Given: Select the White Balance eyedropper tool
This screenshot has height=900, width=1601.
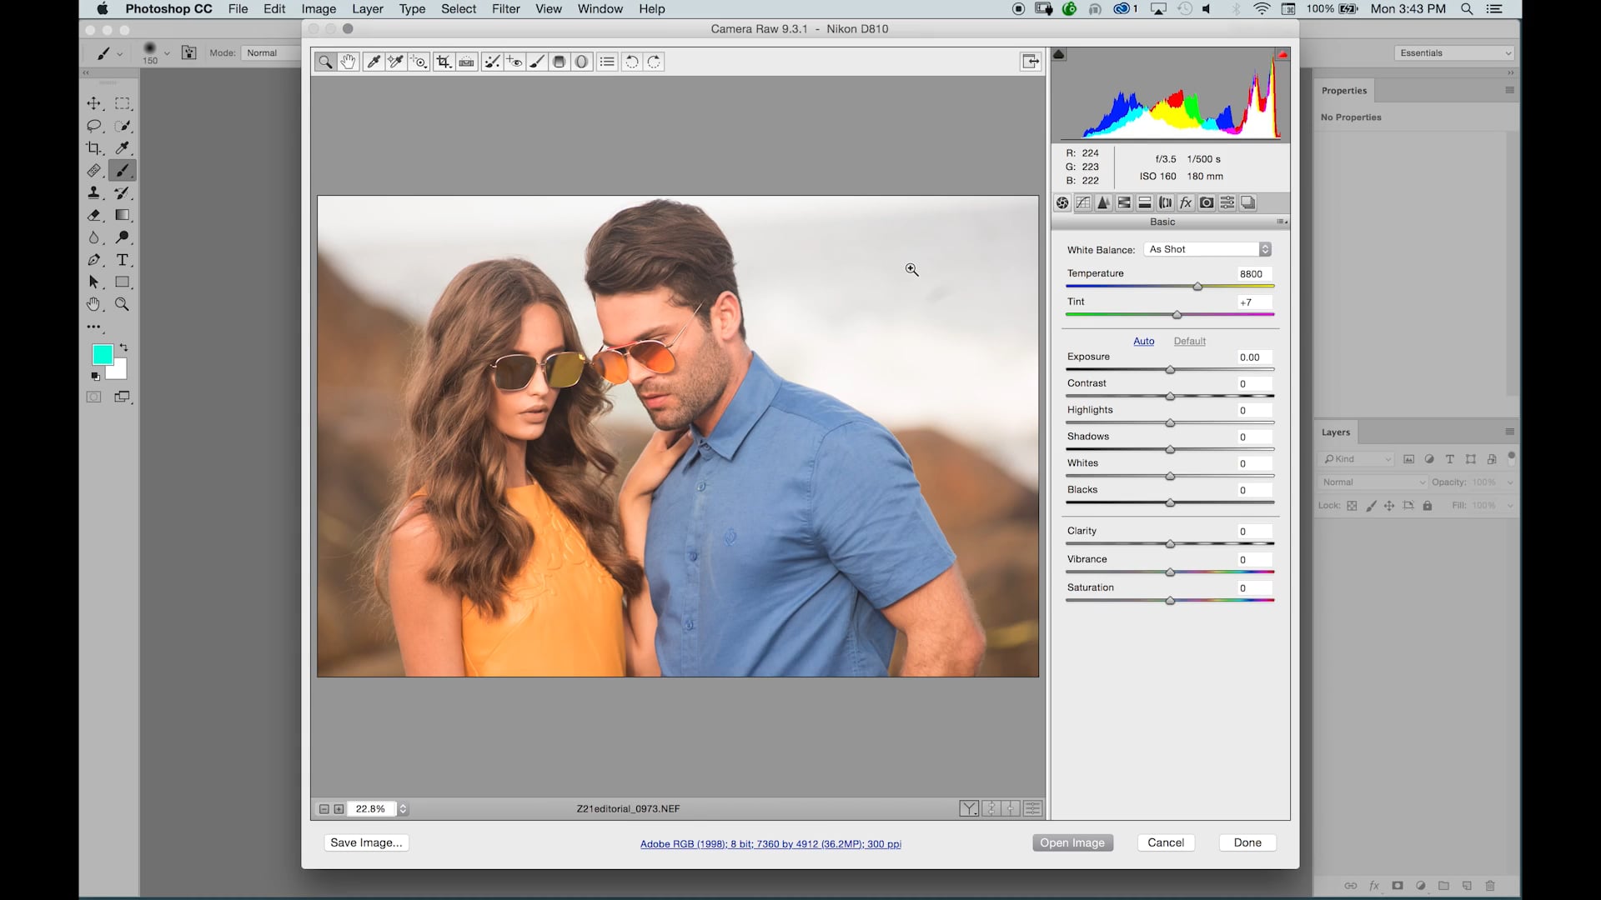Looking at the screenshot, I should (x=373, y=61).
